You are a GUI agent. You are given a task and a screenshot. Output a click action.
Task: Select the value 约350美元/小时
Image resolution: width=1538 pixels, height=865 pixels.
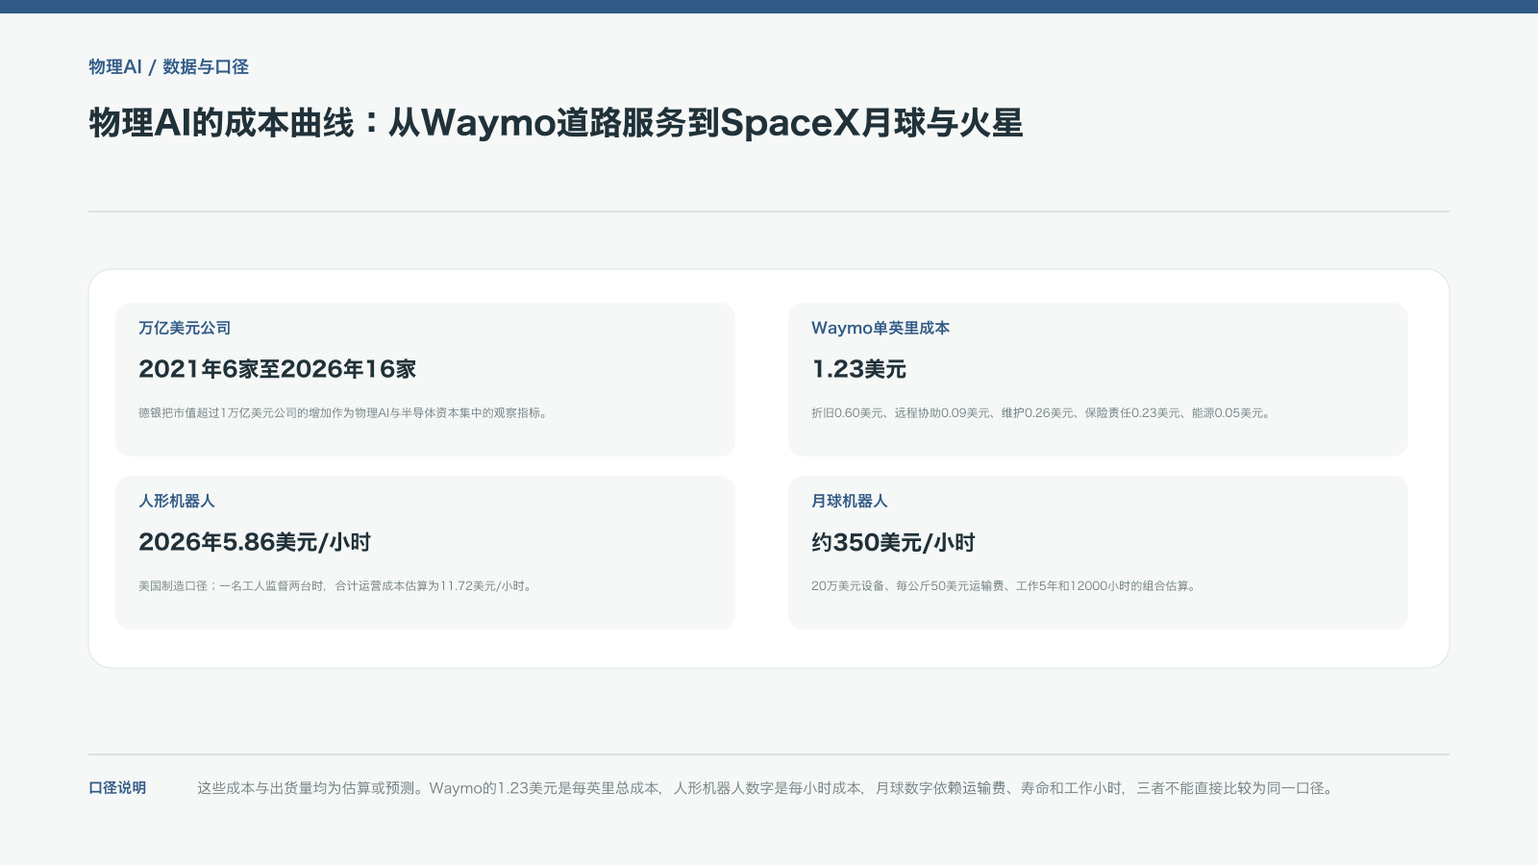click(x=893, y=542)
